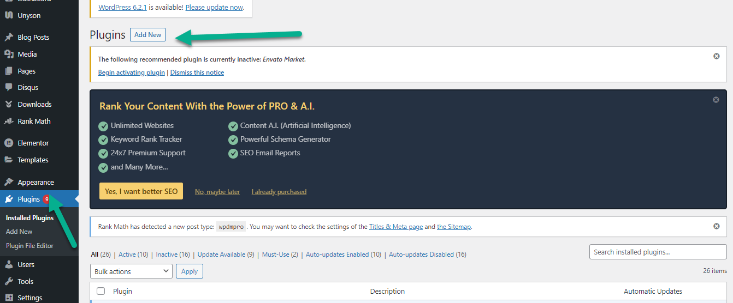
Task: Close the Rank Math PRO banner
Action: click(x=716, y=100)
